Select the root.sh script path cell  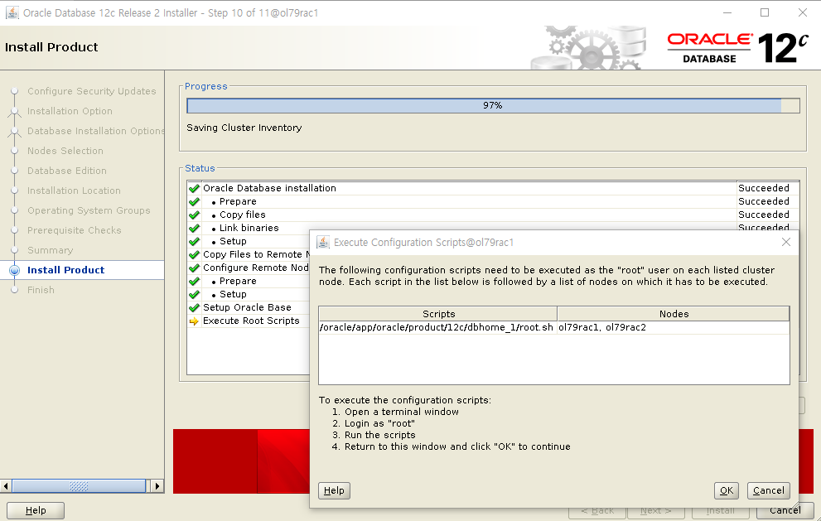tap(437, 328)
